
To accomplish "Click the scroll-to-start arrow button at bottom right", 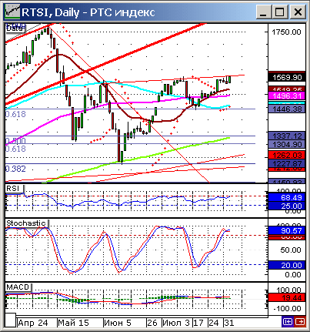I will (x=288, y=322).
